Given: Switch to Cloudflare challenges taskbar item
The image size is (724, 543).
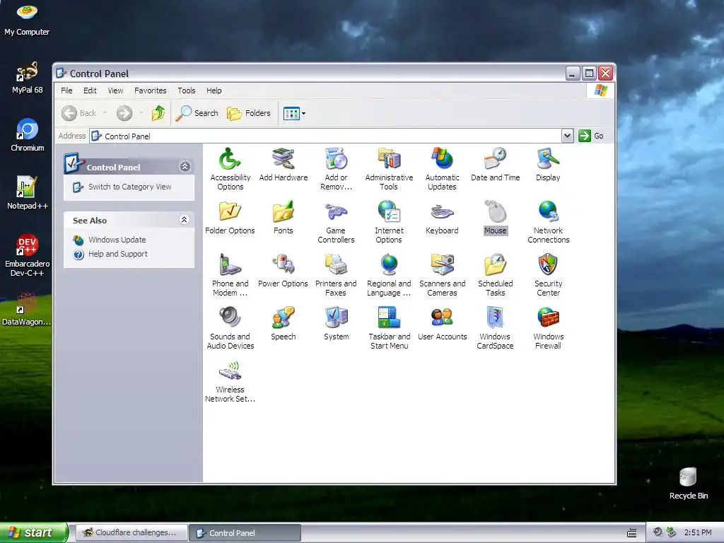Looking at the screenshot, I should click(132, 533).
